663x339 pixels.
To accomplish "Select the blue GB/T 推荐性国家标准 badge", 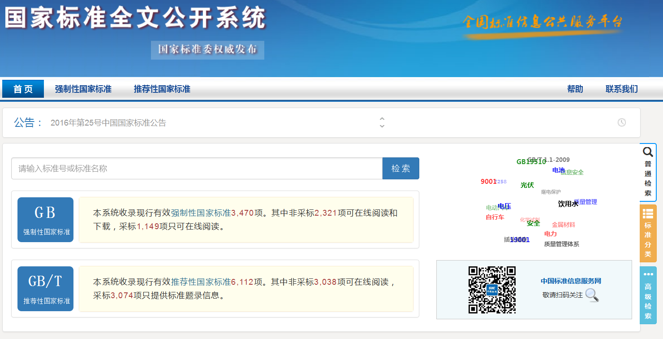I will pyautogui.click(x=45, y=289).
